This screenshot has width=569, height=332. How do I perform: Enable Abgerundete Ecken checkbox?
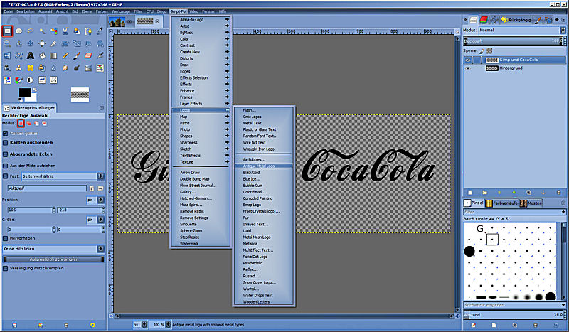(6, 154)
